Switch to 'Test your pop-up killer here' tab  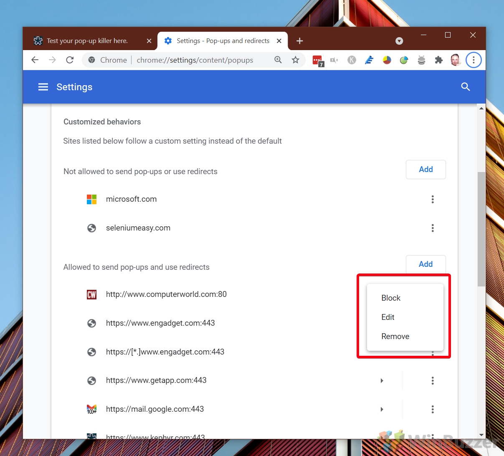click(x=87, y=41)
